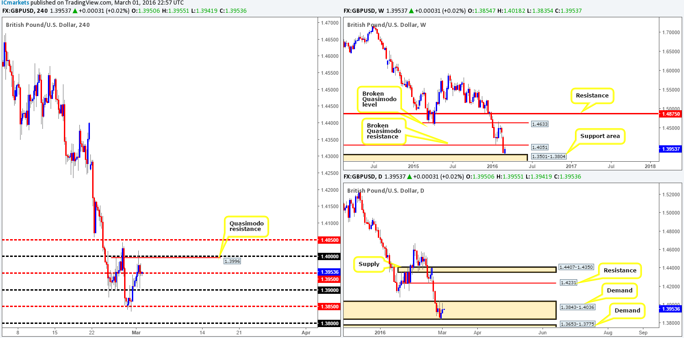
Task: Click the Support area callout
Action: (x=601, y=136)
